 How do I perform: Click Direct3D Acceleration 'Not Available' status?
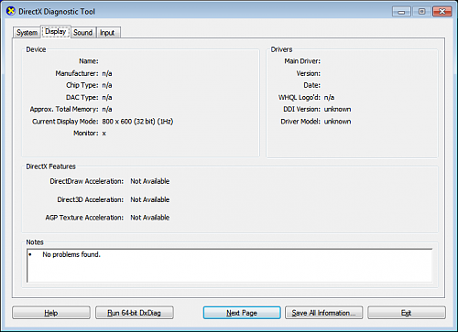(x=150, y=199)
